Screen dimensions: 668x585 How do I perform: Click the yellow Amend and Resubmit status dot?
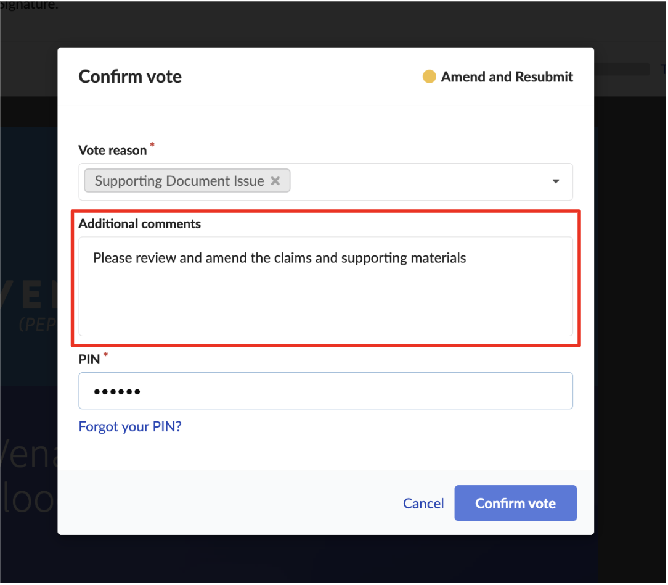[429, 77]
